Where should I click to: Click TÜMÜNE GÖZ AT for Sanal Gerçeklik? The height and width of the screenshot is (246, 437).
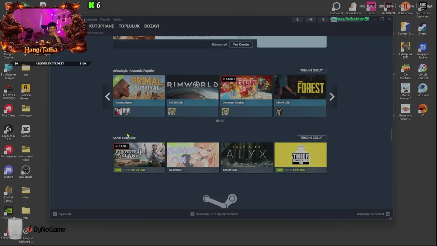[x=311, y=138]
